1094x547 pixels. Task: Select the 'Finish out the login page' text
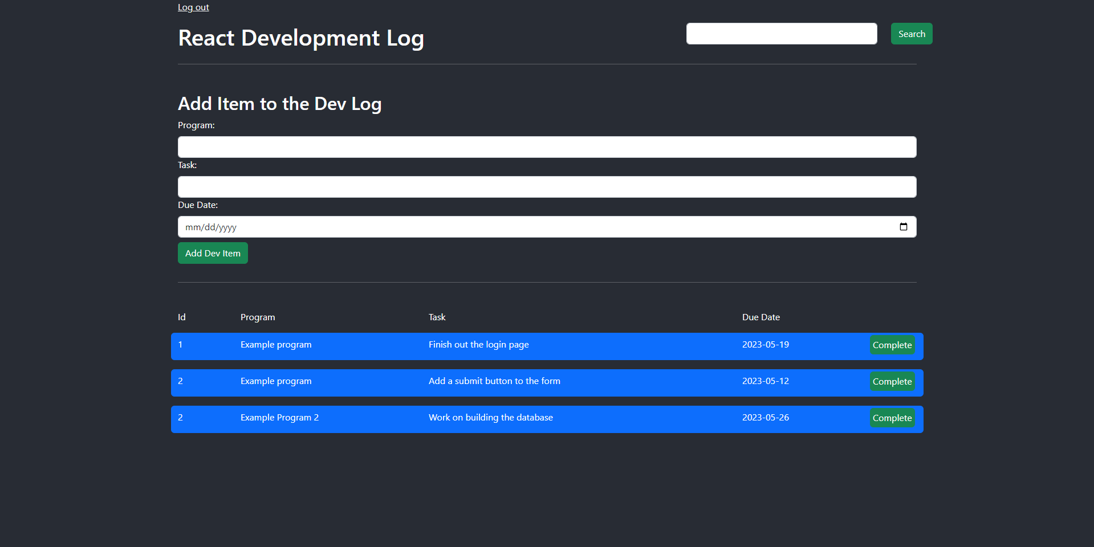[x=478, y=345]
